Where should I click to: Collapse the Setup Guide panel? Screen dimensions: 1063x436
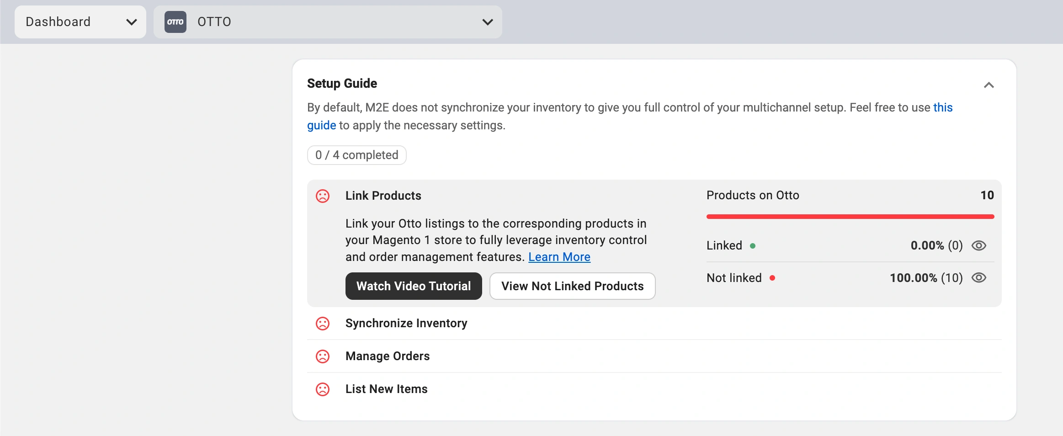point(989,85)
